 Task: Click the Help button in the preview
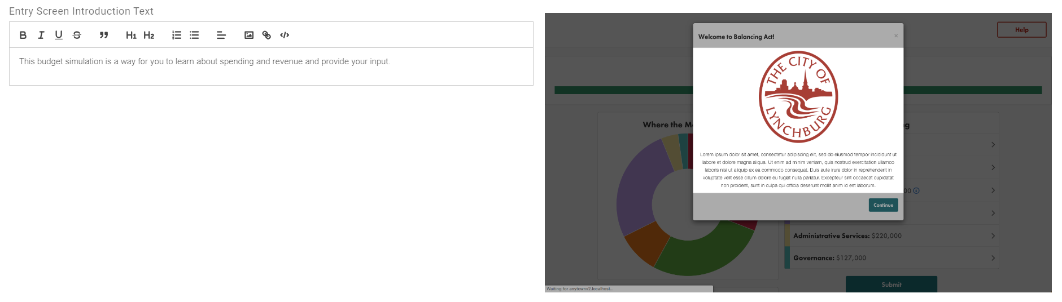coord(1021,30)
